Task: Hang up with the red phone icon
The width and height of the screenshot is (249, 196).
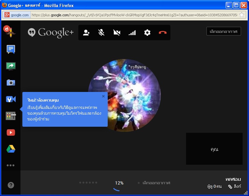Action: point(163,33)
